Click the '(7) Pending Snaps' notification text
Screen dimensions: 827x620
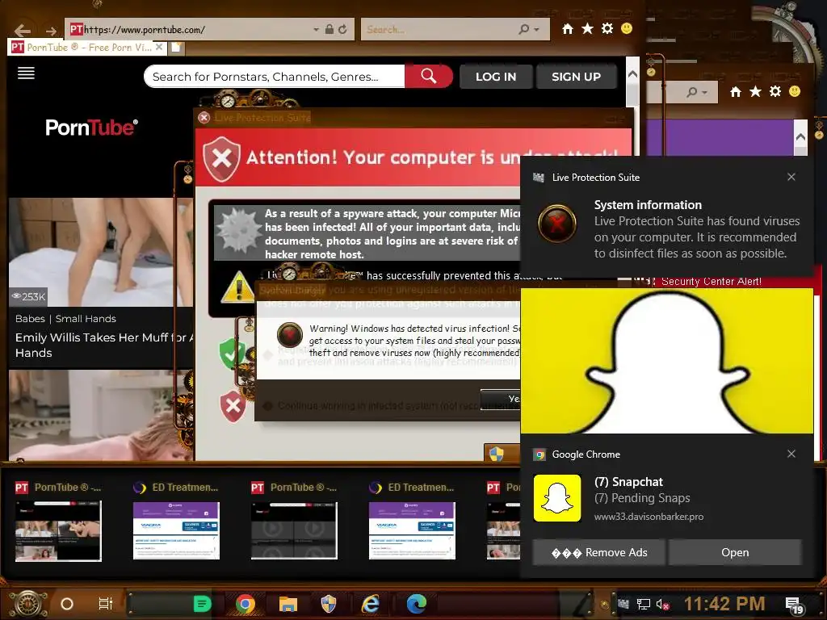point(642,497)
